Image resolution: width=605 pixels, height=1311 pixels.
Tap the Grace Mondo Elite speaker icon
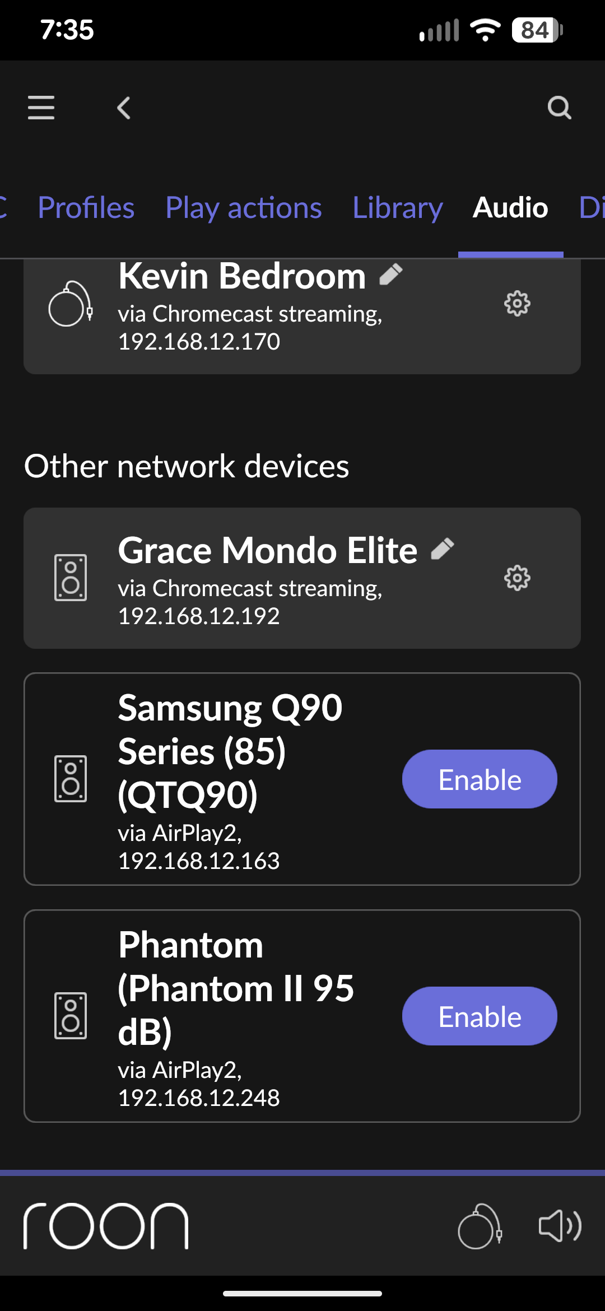(x=71, y=578)
